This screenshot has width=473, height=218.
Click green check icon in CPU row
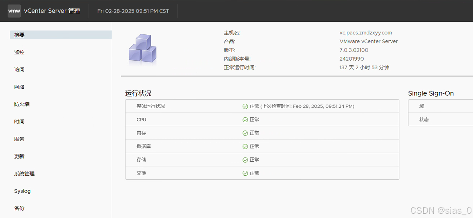(x=245, y=120)
